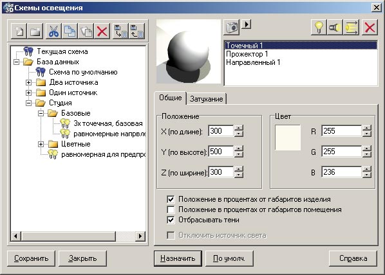The height and width of the screenshot is (275, 385).
Task: Select равномерные напрвле scheme item
Action: (x=109, y=134)
